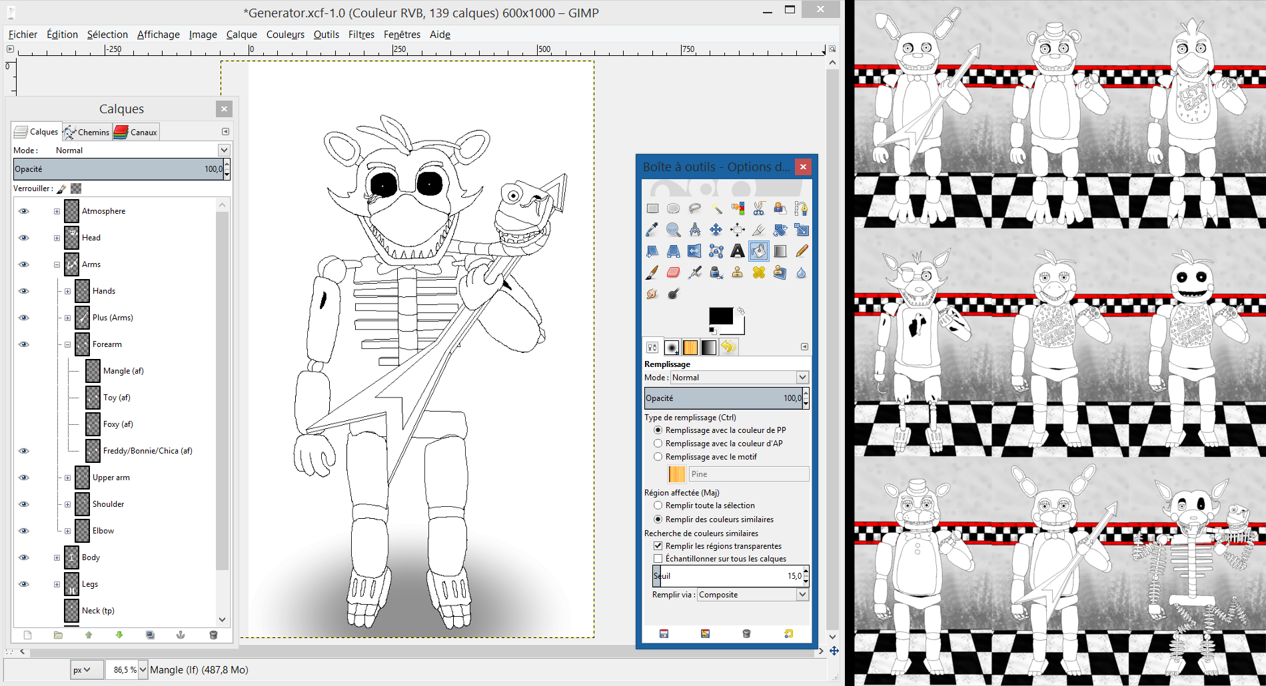
Task: Open the Filtres menu
Action: click(361, 35)
